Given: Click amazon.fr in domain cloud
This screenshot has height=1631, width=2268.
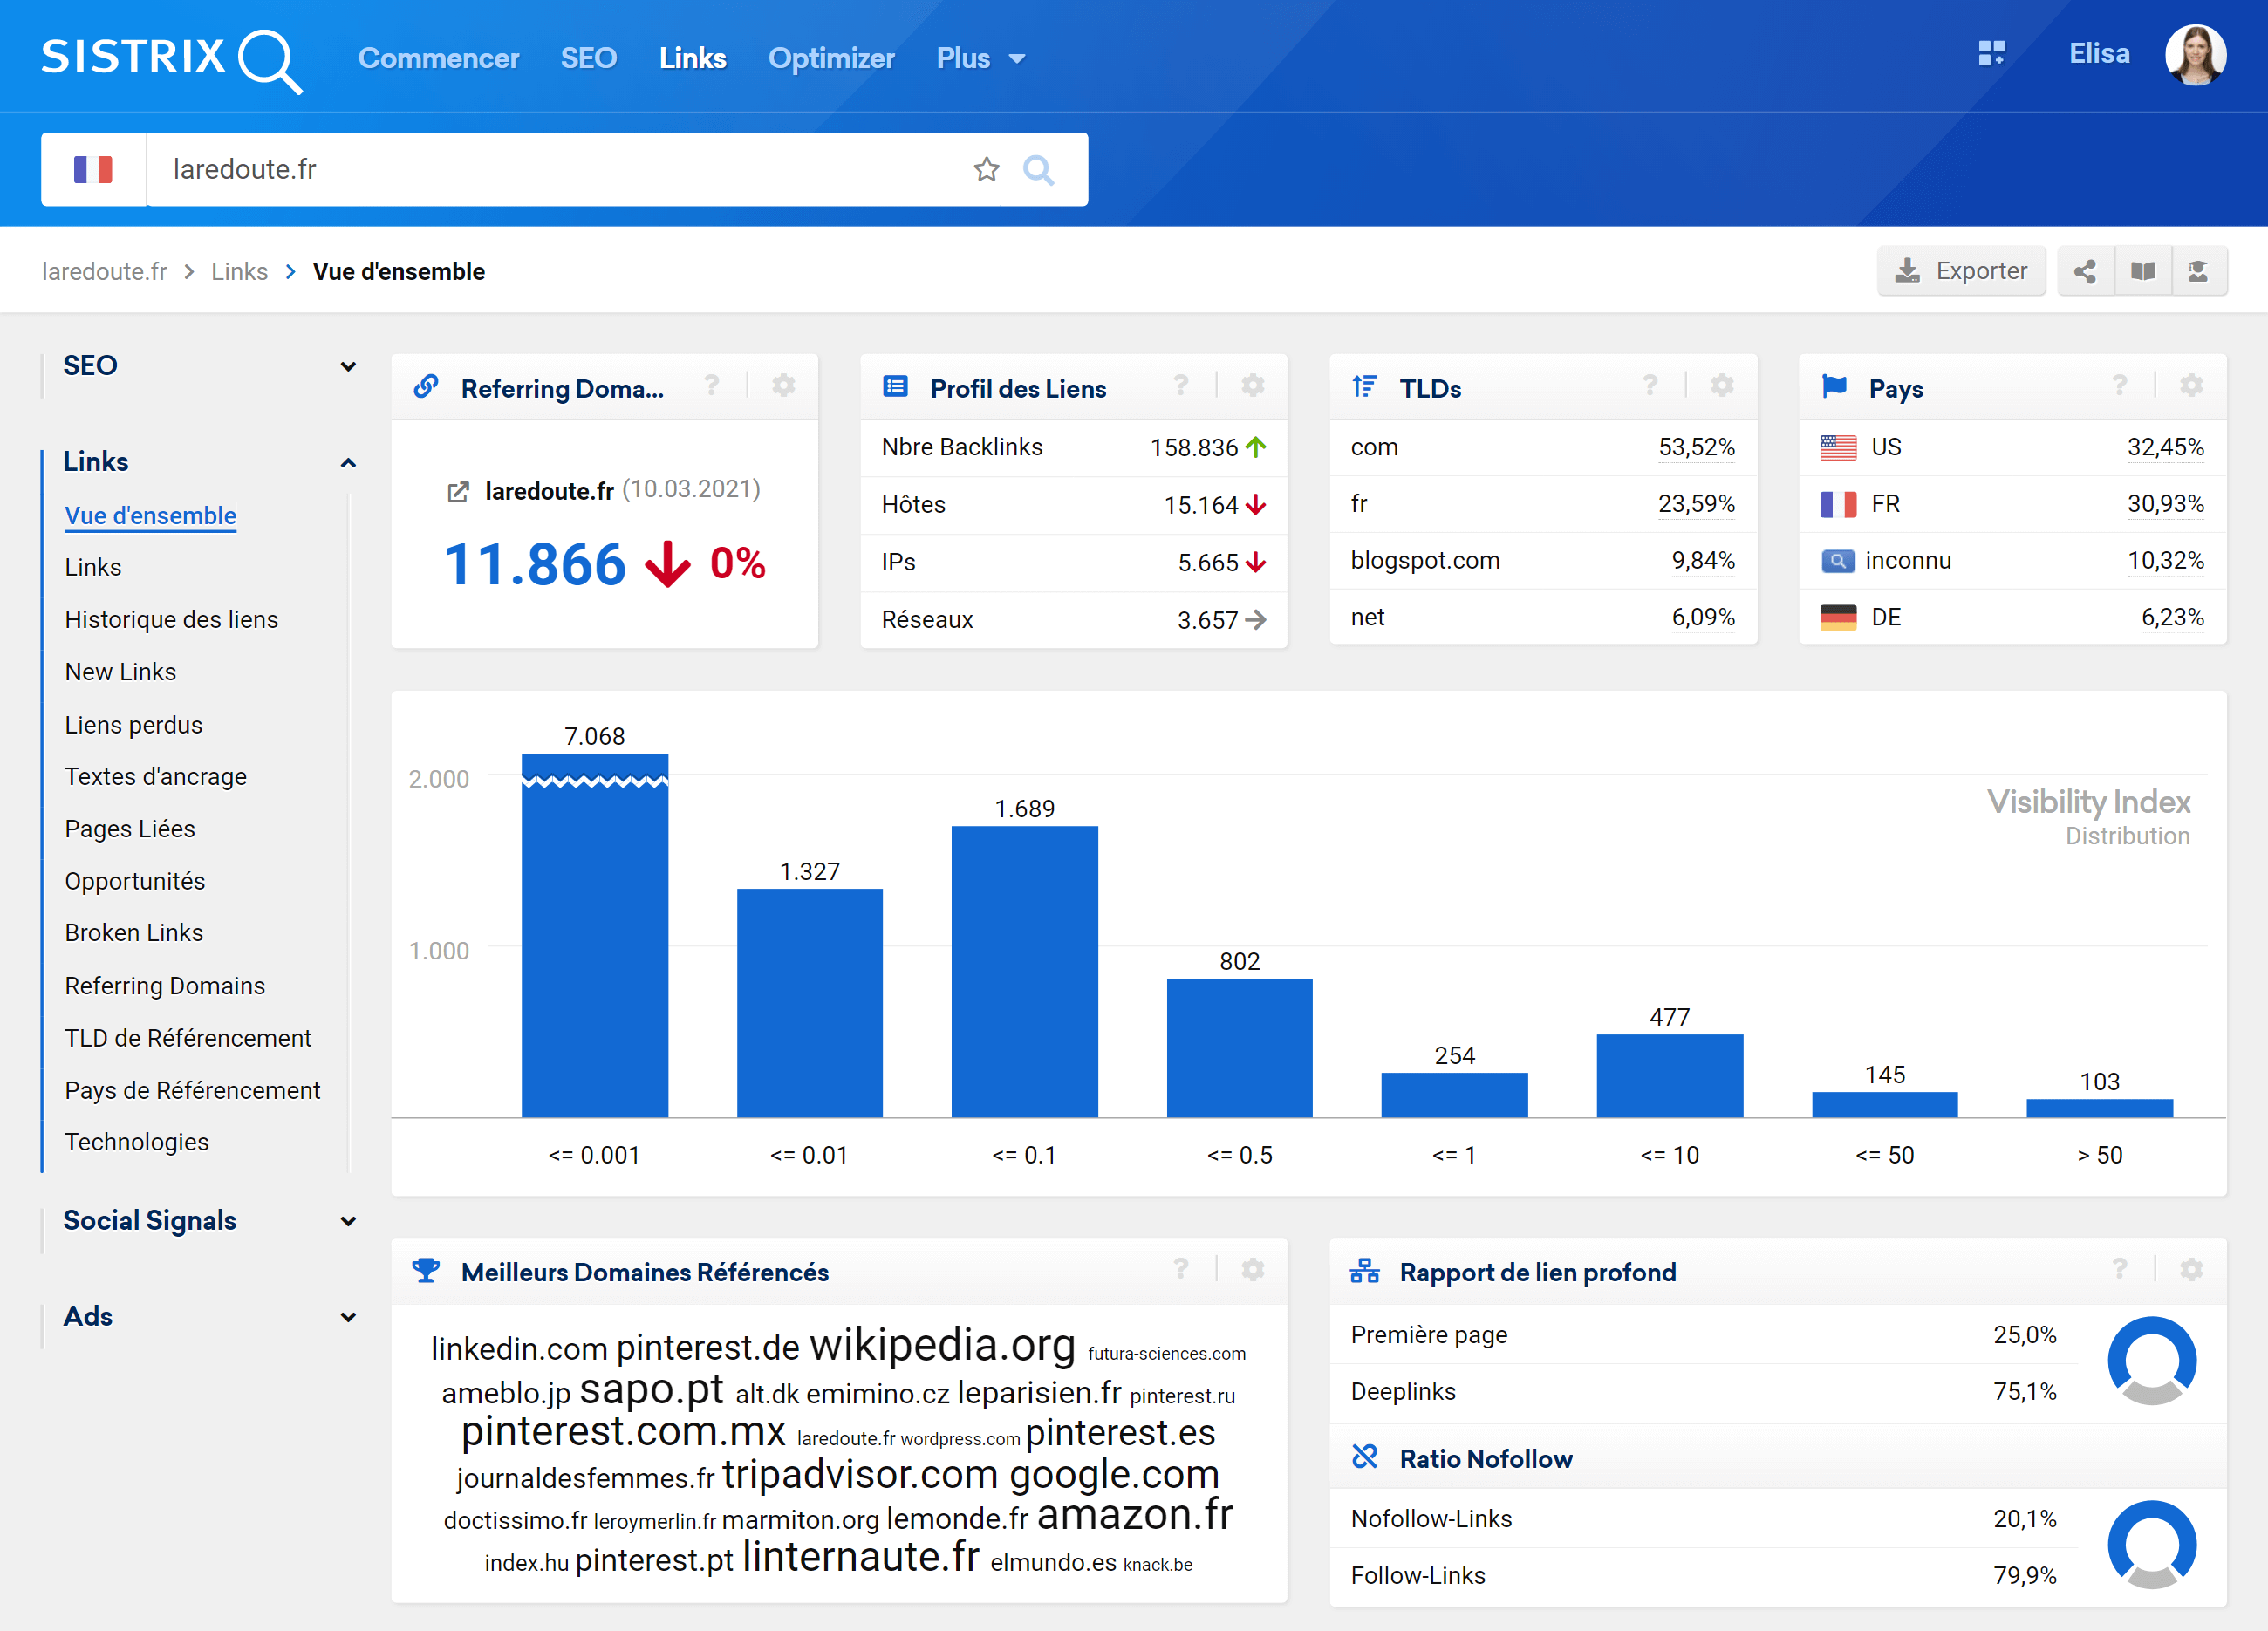Looking at the screenshot, I should [x=1135, y=1515].
